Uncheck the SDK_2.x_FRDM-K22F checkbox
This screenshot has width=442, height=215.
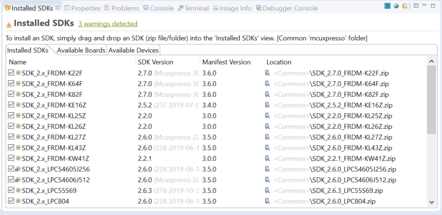[x=11, y=73]
